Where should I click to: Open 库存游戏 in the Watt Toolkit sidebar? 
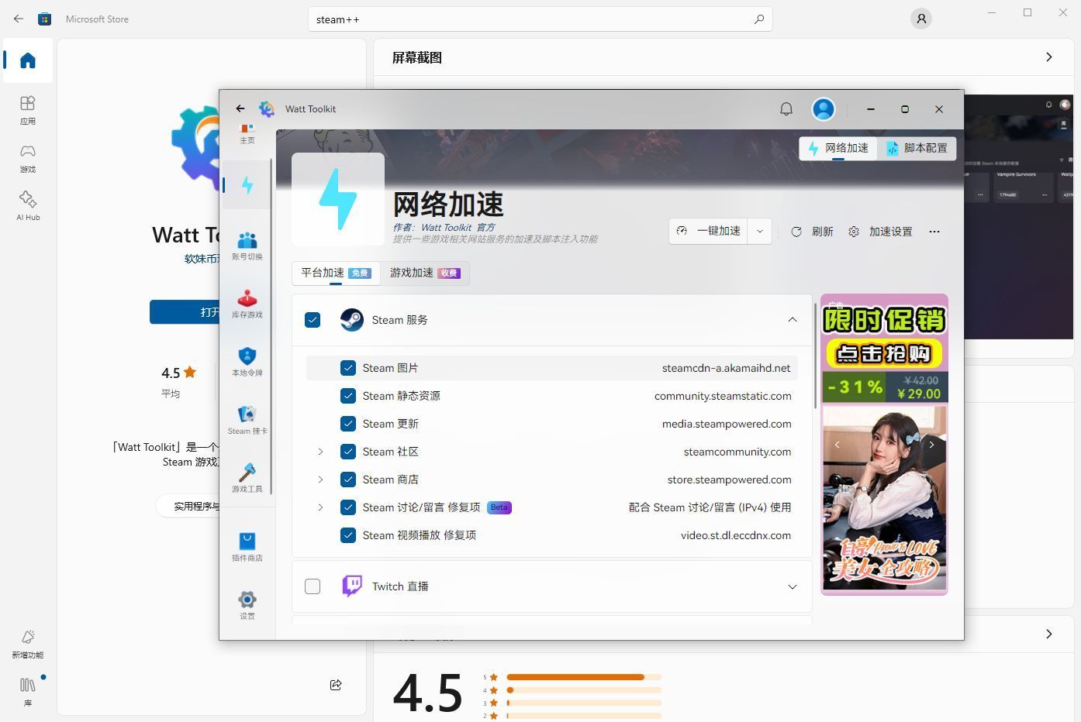pos(247,304)
